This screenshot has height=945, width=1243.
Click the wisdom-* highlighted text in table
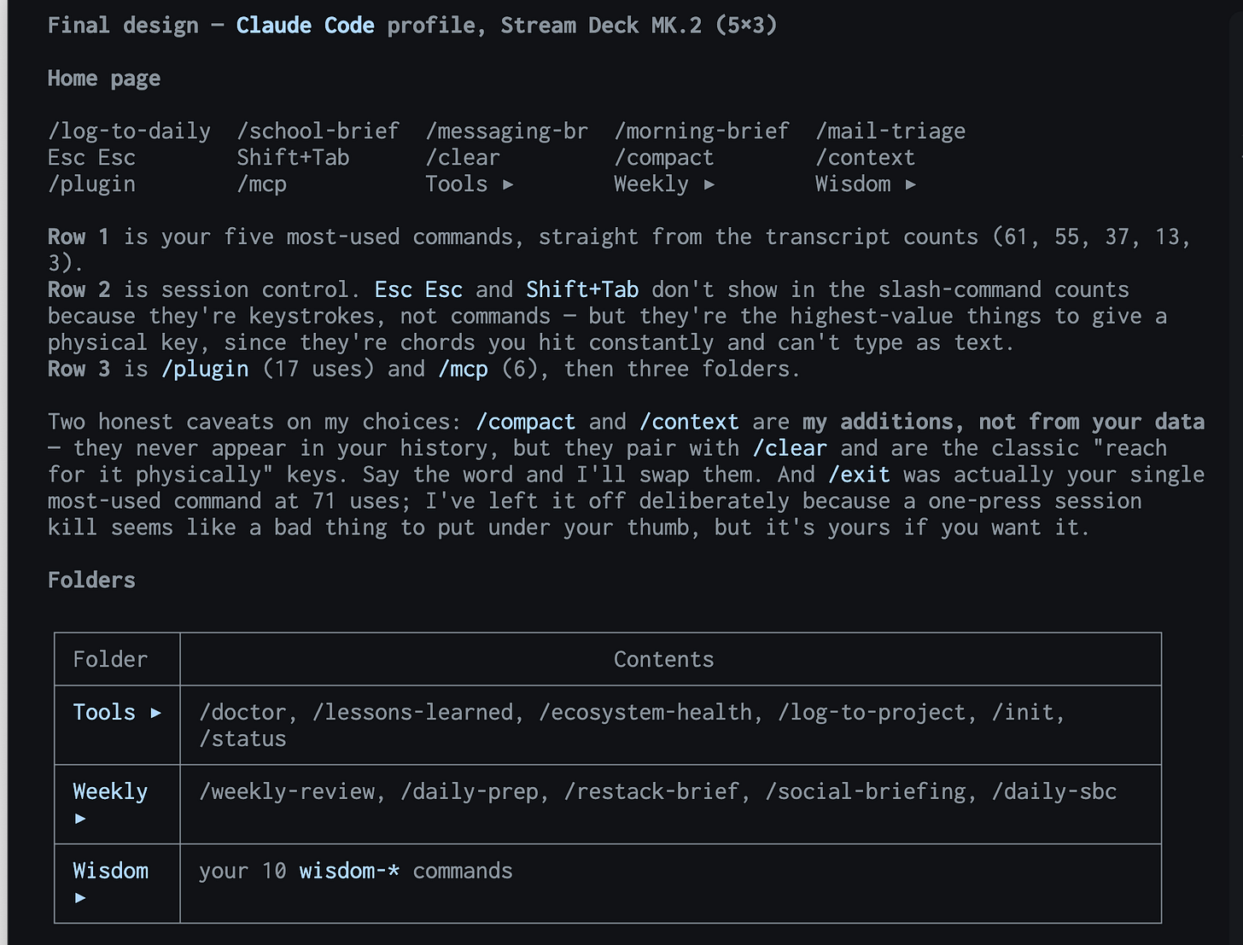(349, 871)
